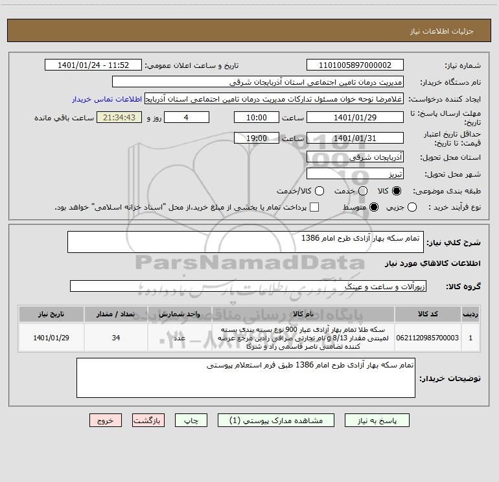Click the ردیف column header
This screenshot has width=499, height=482.
(470, 314)
